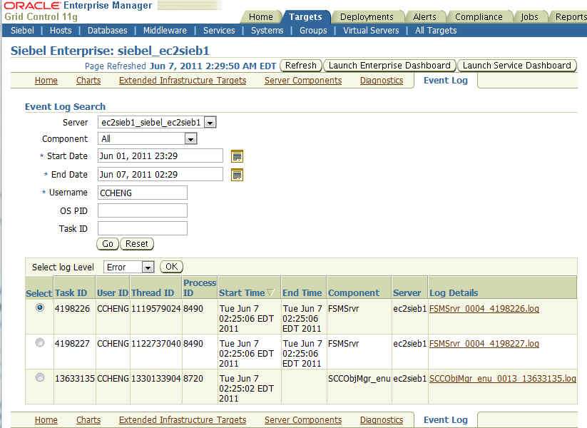Select radio button for task 4198227
Image resolution: width=587 pixels, height=428 pixels.
point(40,342)
